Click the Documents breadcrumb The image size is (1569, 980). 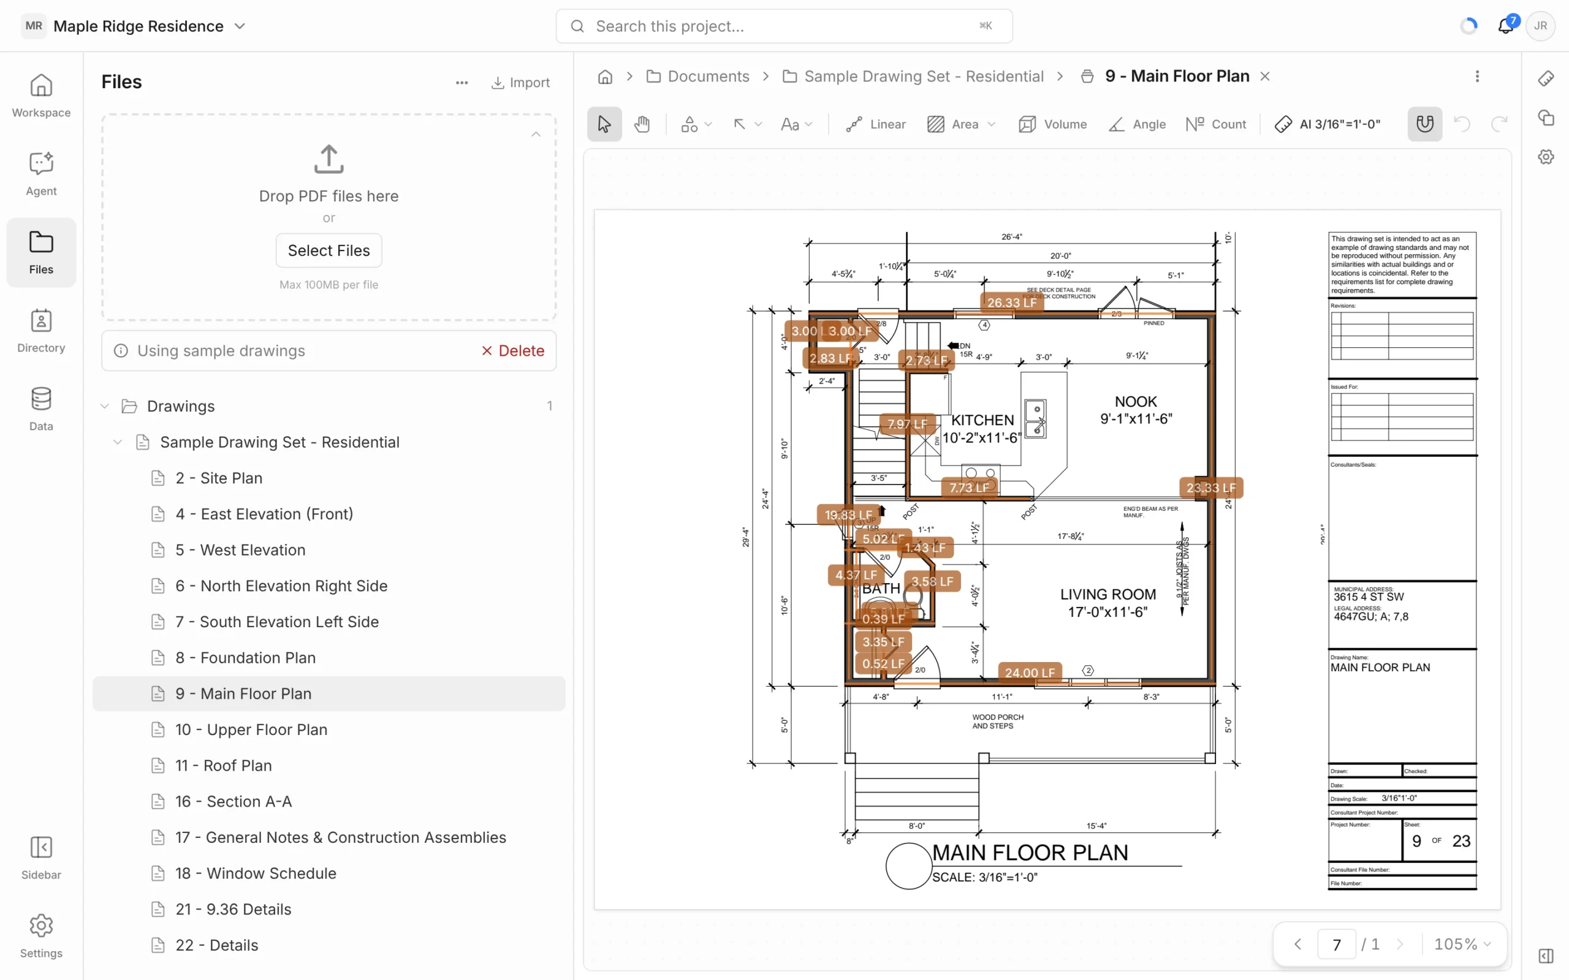click(698, 77)
